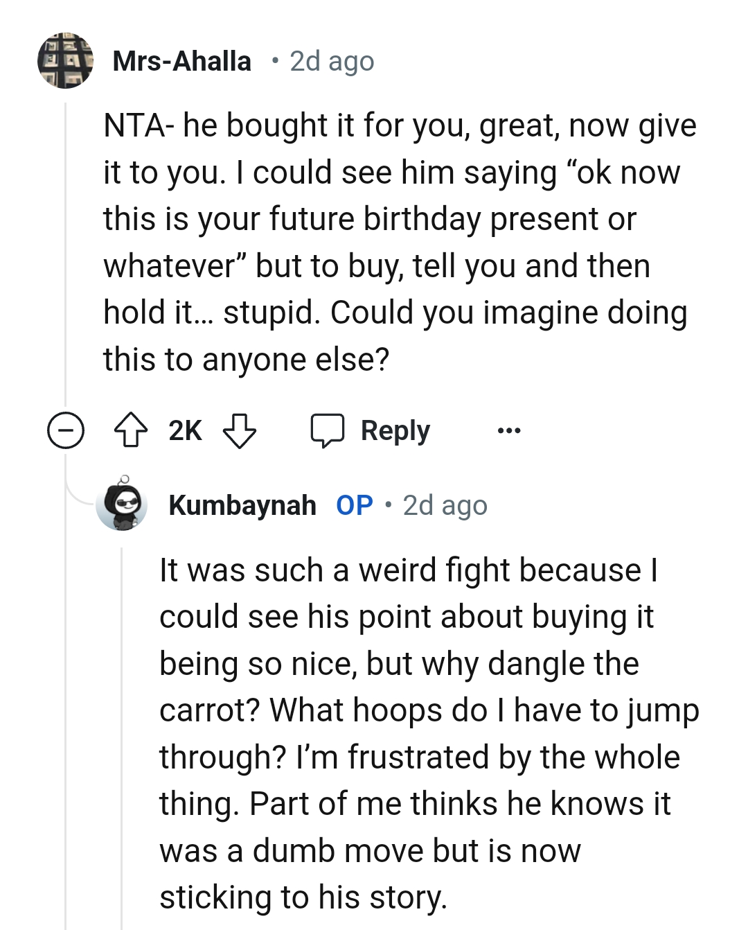Toggle an upvote on Mrs-Ahalla's NTA comment
The width and height of the screenshot is (748, 930).
[x=132, y=430]
